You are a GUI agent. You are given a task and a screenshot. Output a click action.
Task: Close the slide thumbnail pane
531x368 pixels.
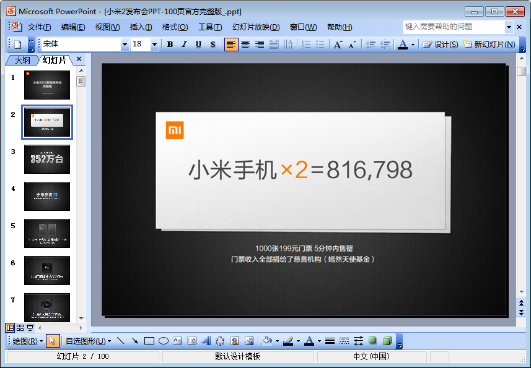[79, 59]
